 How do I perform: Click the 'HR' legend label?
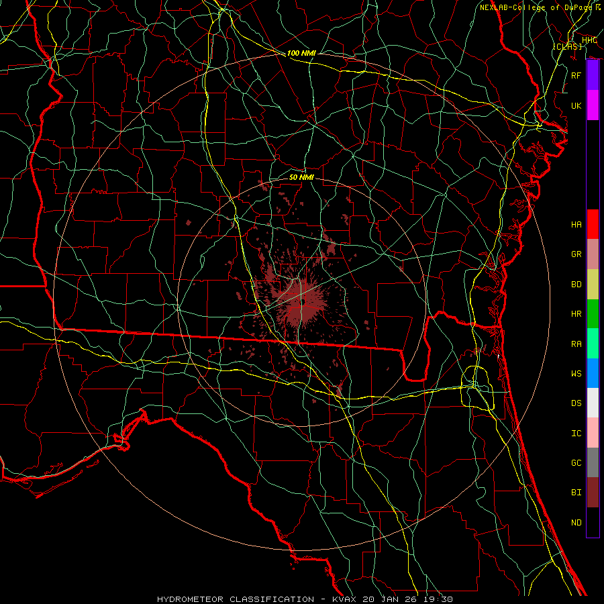coord(576,314)
